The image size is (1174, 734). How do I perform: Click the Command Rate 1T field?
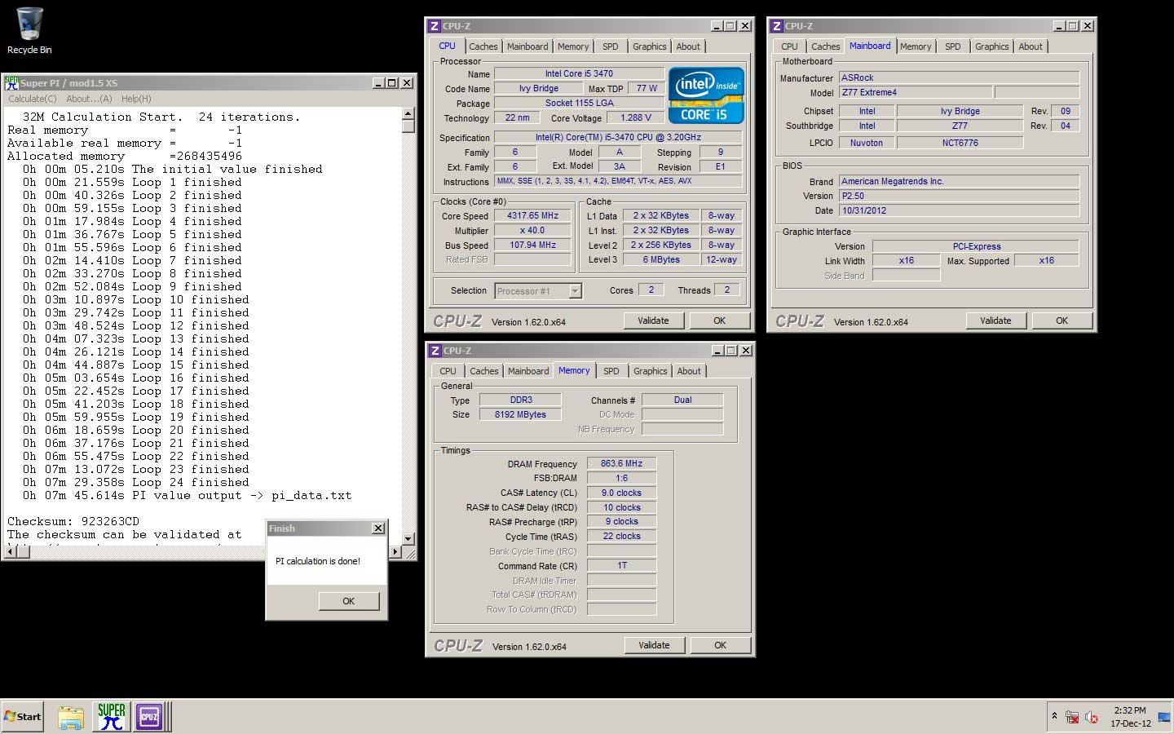coord(621,565)
